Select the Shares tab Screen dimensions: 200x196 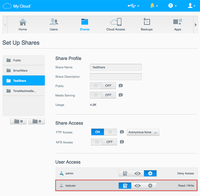tap(85, 25)
